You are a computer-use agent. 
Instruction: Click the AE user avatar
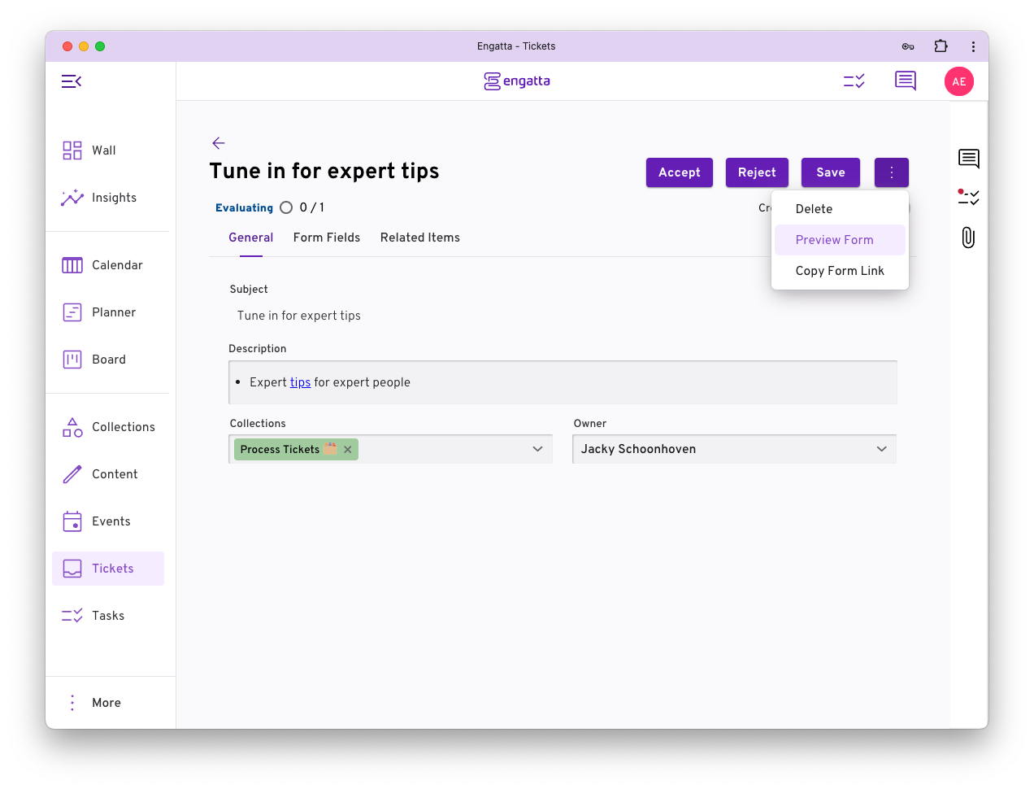tap(958, 81)
